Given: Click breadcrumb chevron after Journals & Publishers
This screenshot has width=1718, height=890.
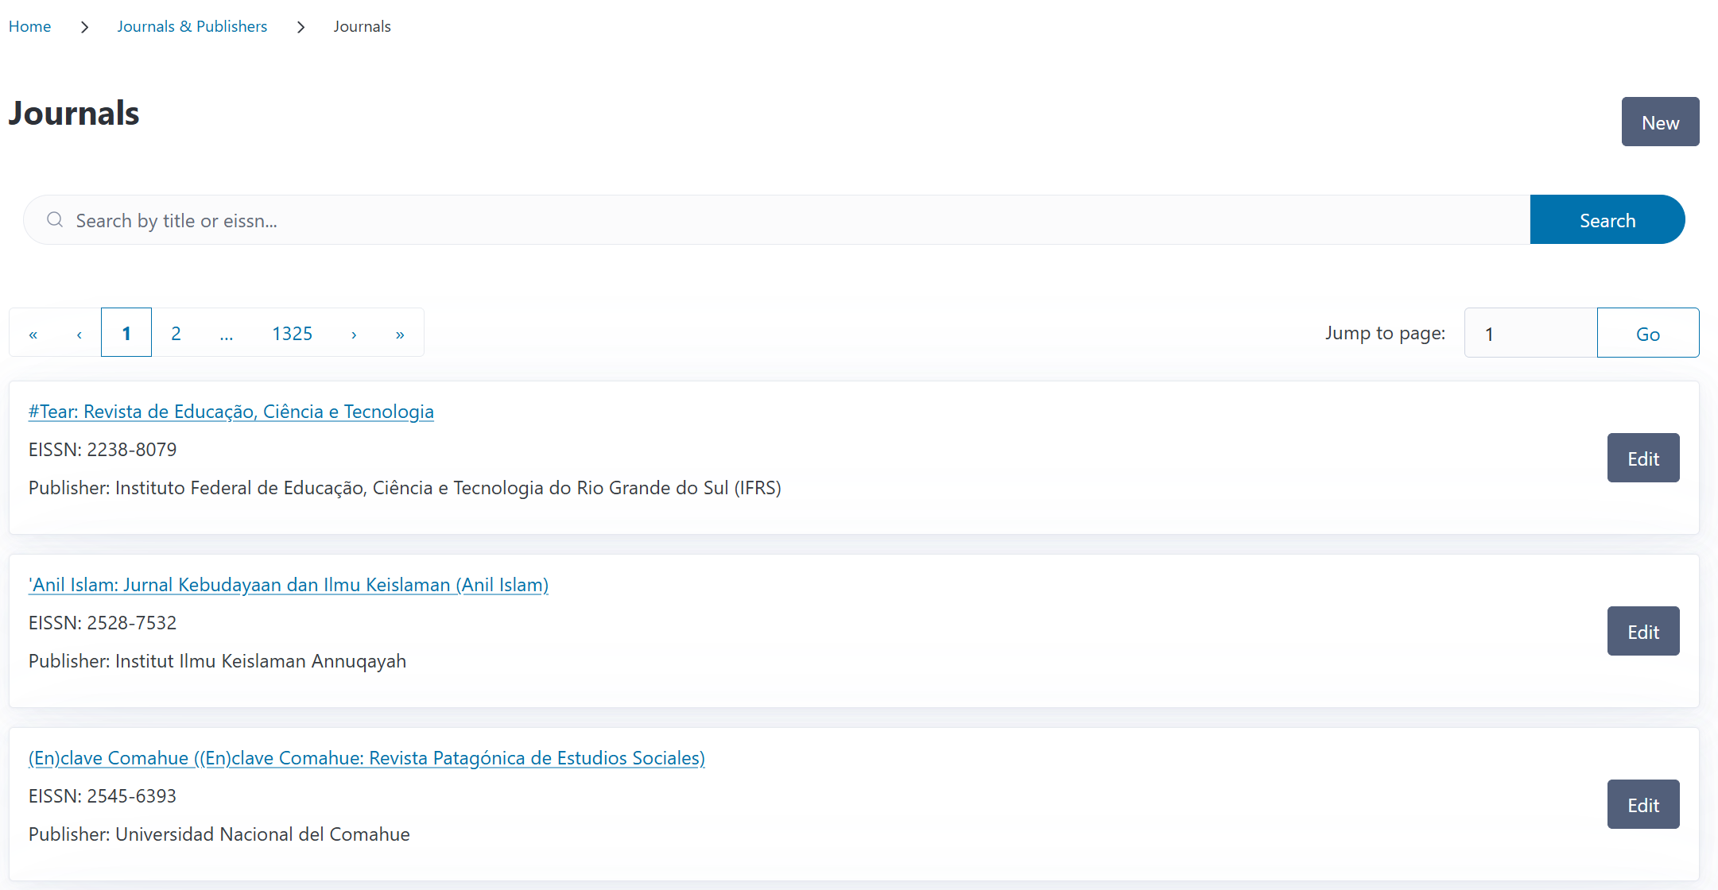Looking at the screenshot, I should pyautogui.click(x=301, y=27).
